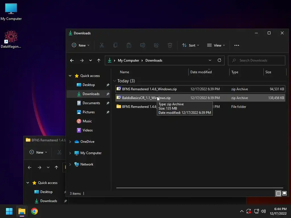Sort by Date modified column header
Image resolution: width=291 pixels, height=218 pixels.
click(x=201, y=72)
